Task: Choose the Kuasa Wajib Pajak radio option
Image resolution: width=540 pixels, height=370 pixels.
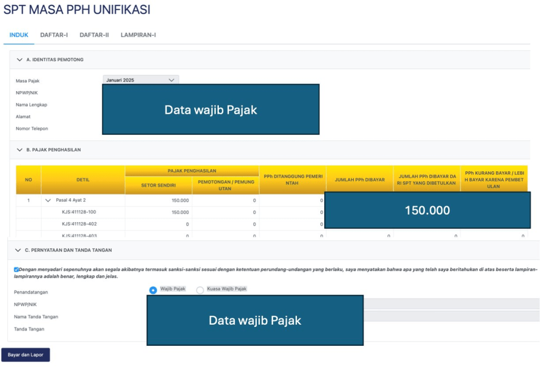Action: pyautogui.click(x=200, y=290)
